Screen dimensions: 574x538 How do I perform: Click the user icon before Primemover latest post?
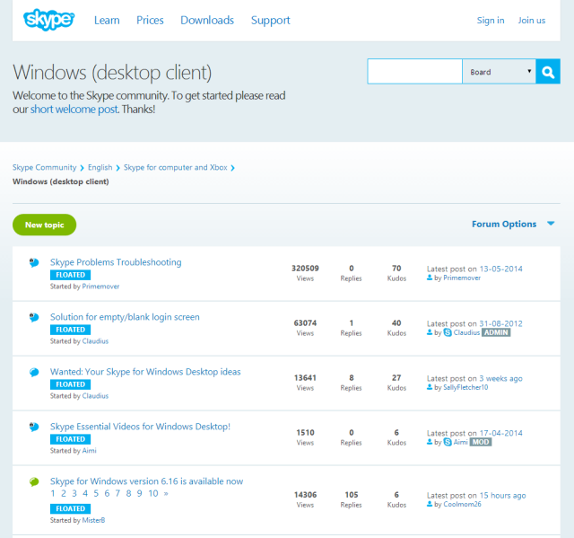[430, 278]
